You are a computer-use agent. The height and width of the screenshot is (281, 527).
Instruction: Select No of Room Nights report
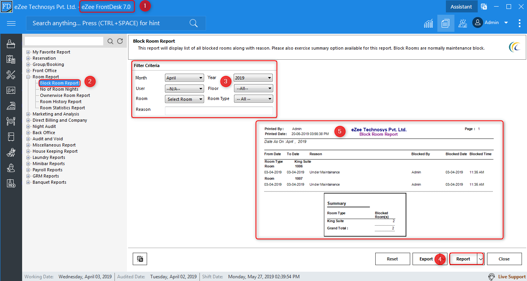59,89
